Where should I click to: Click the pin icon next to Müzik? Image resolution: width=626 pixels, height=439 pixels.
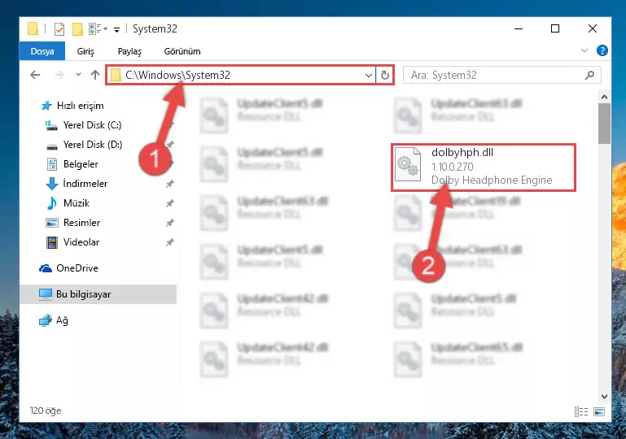coord(169,203)
